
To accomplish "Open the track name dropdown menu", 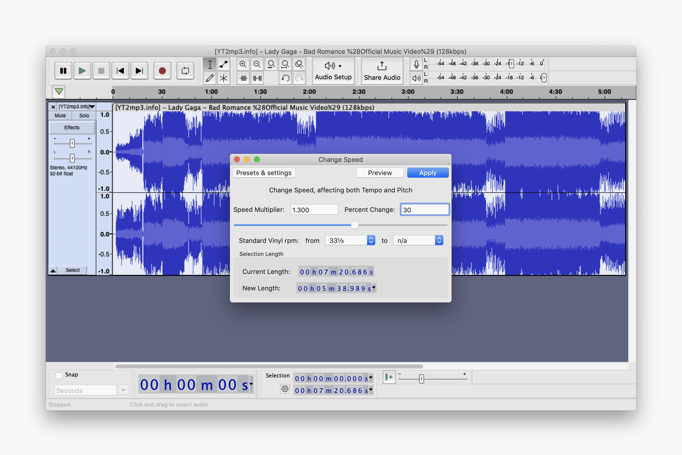I will pos(77,107).
